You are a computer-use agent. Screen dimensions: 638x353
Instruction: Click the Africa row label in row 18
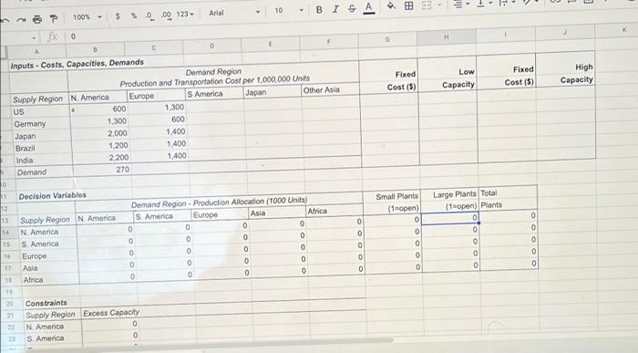(x=33, y=280)
